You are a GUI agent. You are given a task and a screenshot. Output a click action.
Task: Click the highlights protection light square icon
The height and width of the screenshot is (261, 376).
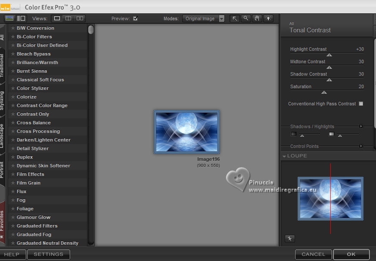pyautogui.click(x=331, y=134)
